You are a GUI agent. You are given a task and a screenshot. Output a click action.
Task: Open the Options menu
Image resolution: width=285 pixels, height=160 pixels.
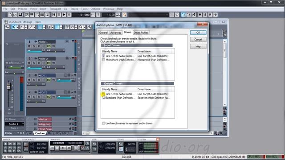tap(95, 9)
